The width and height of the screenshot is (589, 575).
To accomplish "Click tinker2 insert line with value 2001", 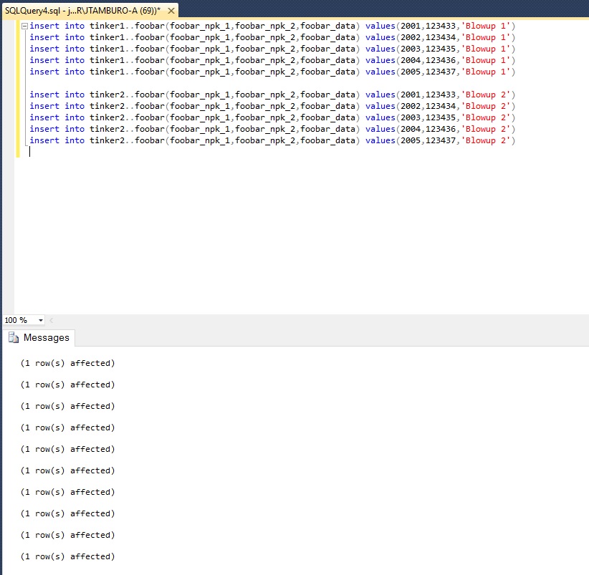I will 272,95.
